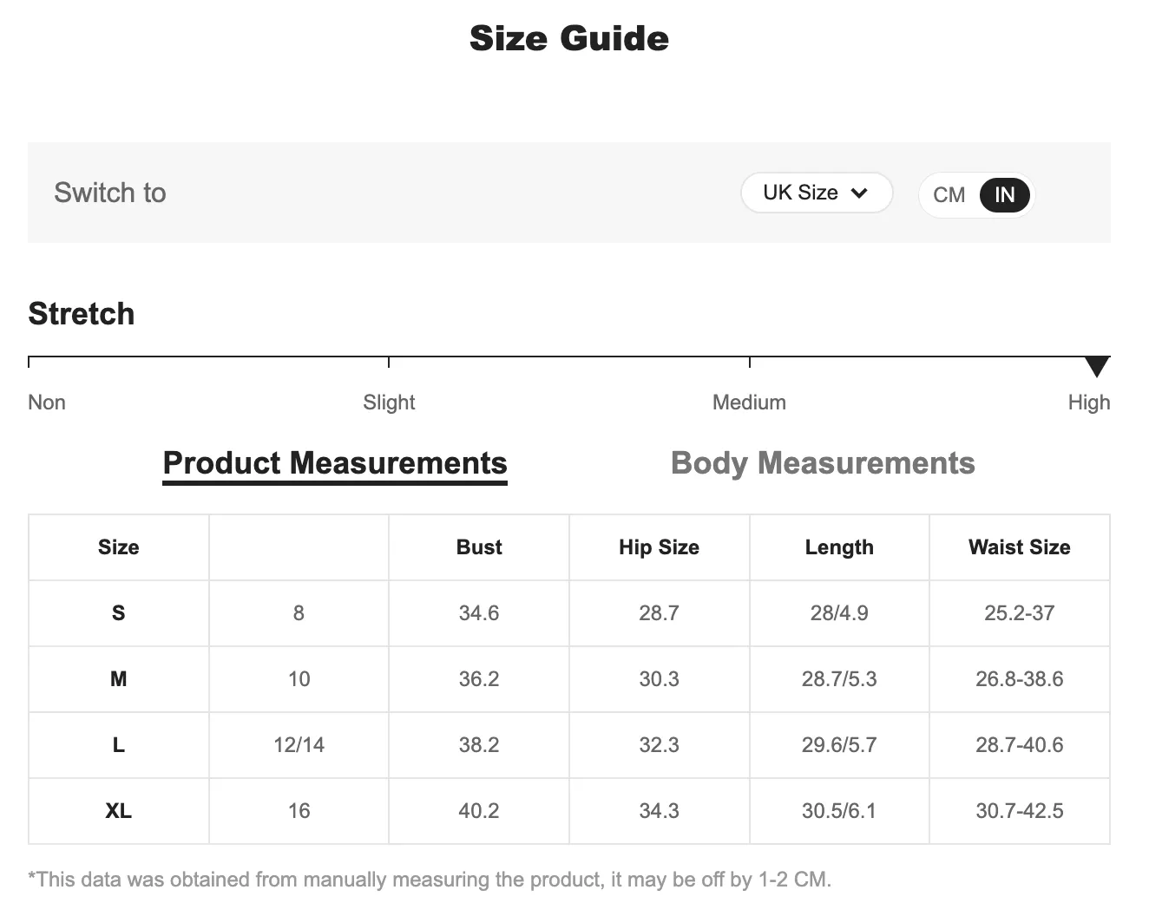Click the Waist Size column header
The height and width of the screenshot is (916, 1149).
pos(1020,547)
